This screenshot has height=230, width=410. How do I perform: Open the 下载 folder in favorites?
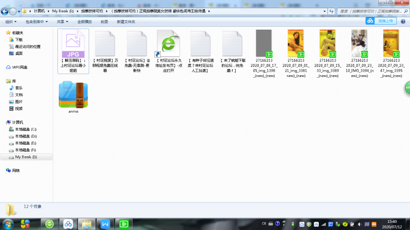(19, 40)
